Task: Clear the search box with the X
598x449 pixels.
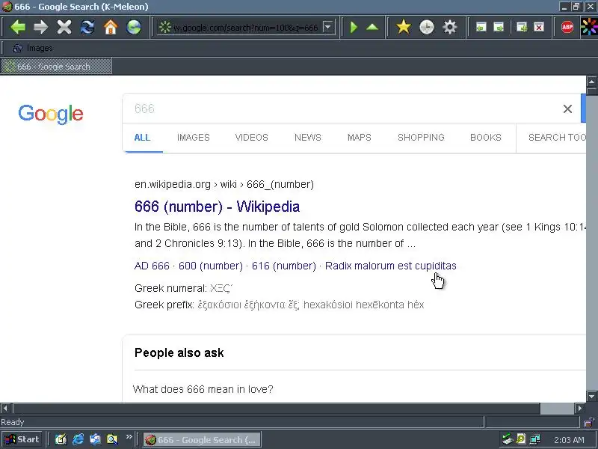Action: (567, 109)
